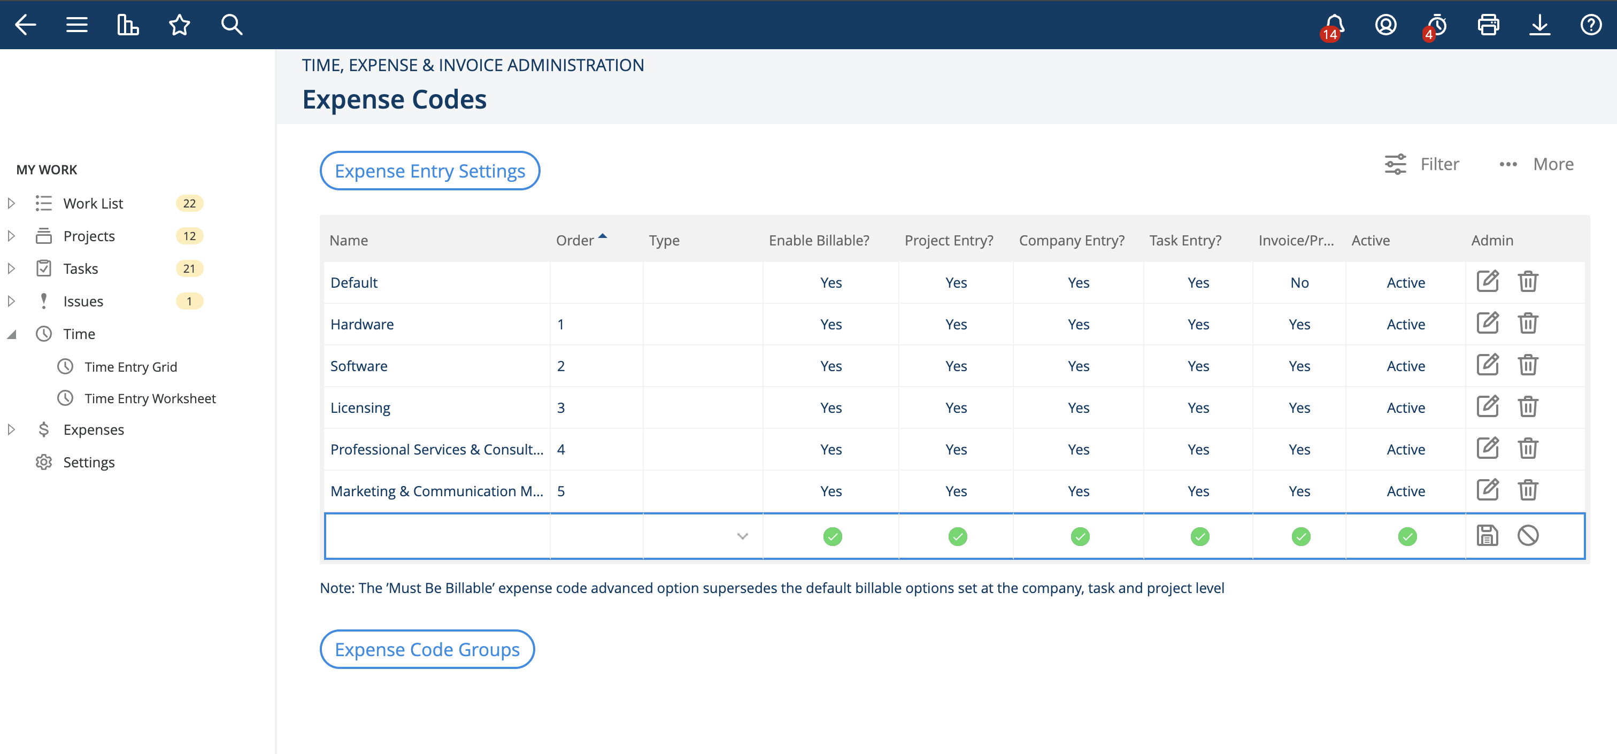
Task: Toggle Active status on the new row
Action: coord(1406,535)
